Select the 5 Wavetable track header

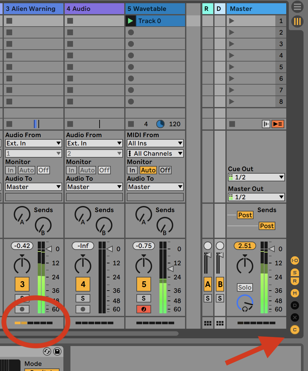point(155,9)
